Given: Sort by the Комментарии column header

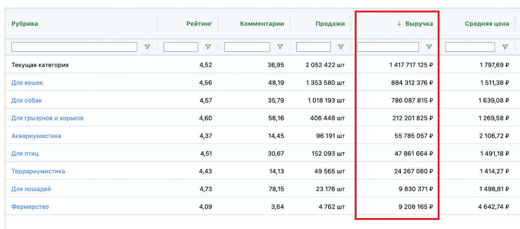Looking at the screenshot, I should [x=262, y=24].
